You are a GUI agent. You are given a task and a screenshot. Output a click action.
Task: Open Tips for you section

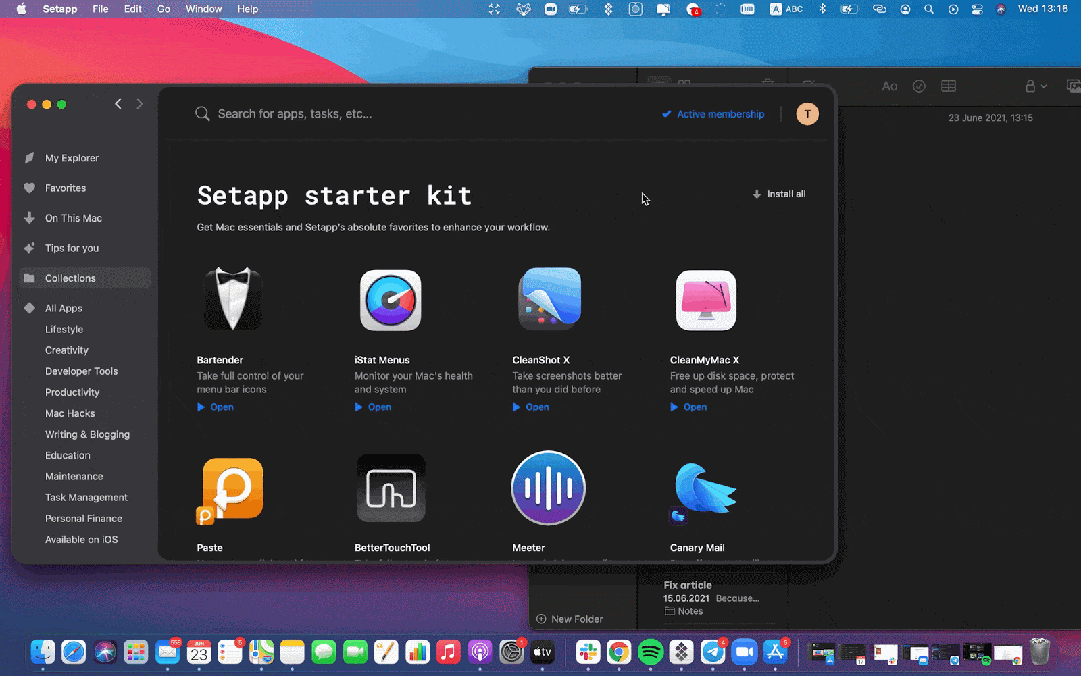(x=84, y=248)
